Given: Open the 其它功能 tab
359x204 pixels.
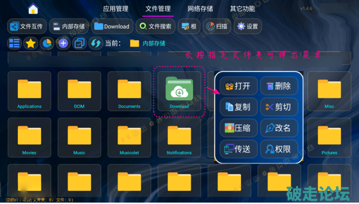Looking at the screenshot, I should (x=242, y=8).
